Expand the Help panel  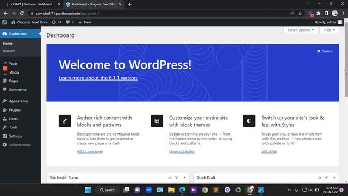(x=329, y=30)
